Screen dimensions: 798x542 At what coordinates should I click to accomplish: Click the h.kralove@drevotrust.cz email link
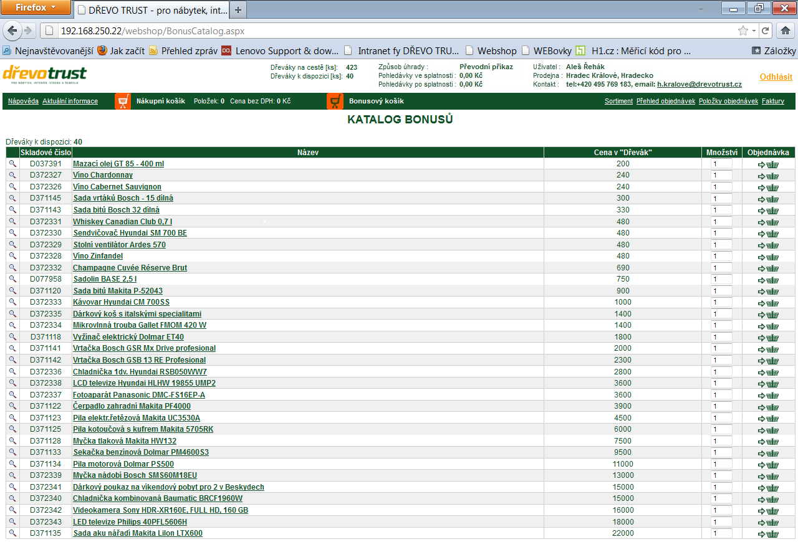(x=699, y=84)
